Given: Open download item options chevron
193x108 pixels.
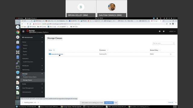Looking at the screenshot, I should (38, 103).
